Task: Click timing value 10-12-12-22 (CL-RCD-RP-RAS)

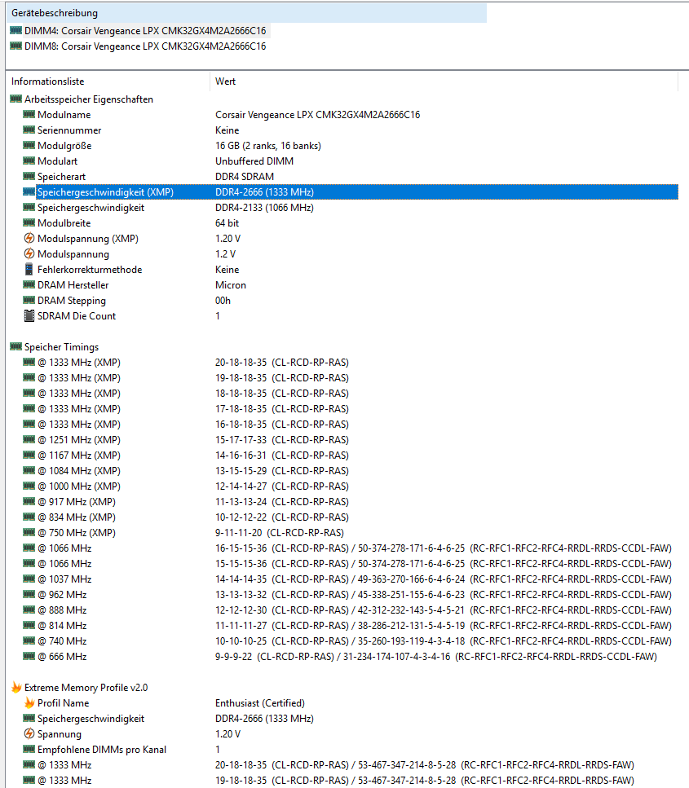Action: point(282,517)
